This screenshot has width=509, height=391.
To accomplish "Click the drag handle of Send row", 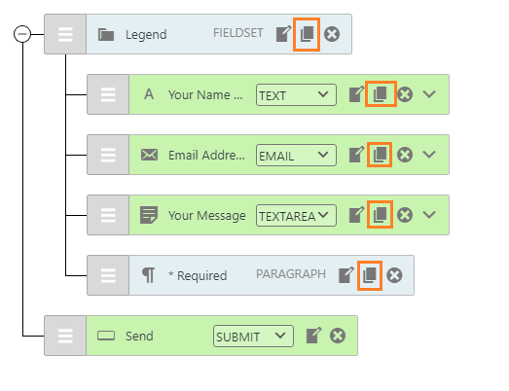I will (x=65, y=336).
